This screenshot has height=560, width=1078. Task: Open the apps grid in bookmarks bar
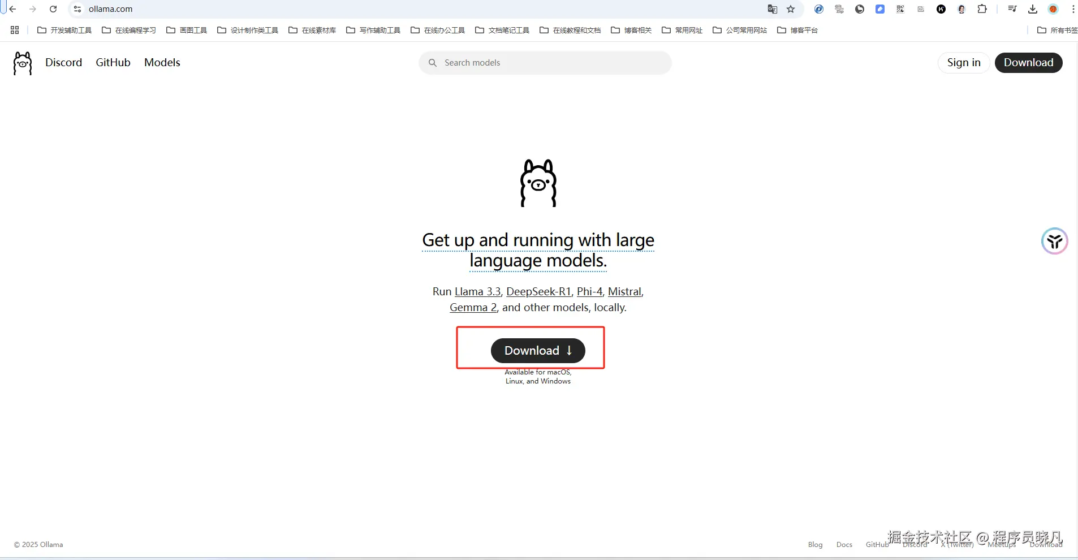tap(15, 30)
